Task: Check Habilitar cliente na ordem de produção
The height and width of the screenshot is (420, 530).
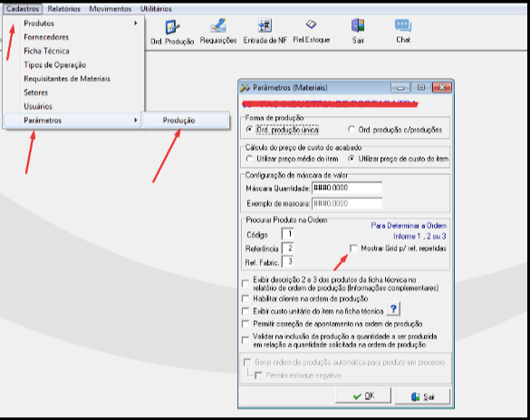Action: [x=246, y=298]
